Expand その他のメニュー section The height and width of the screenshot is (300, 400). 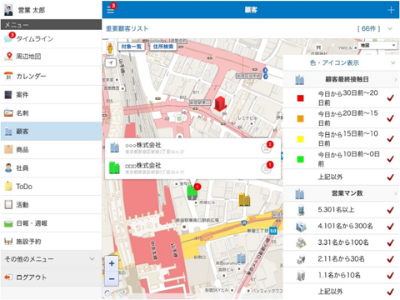[x=51, y=259]
